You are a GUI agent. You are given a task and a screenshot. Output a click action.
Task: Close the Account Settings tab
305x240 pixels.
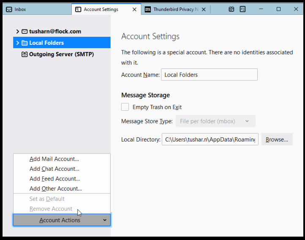[x=134, y=9]
